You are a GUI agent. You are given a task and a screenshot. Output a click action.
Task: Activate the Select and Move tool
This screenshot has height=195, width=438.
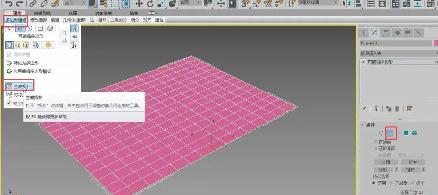click(x=139, y=3)
